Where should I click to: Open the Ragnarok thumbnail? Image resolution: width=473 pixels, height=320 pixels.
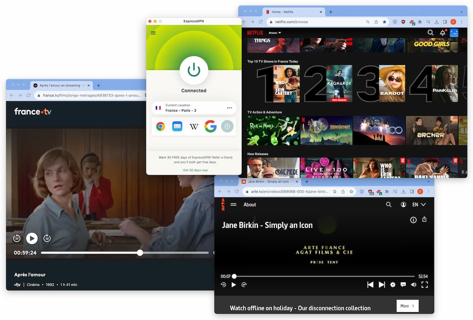(x=339, y=84)
